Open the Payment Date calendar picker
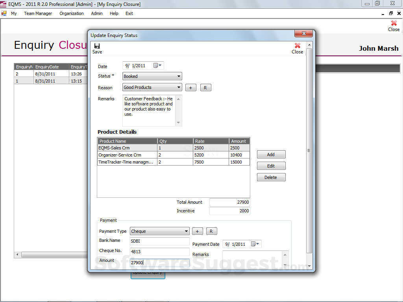 click(x=255, y=244)
